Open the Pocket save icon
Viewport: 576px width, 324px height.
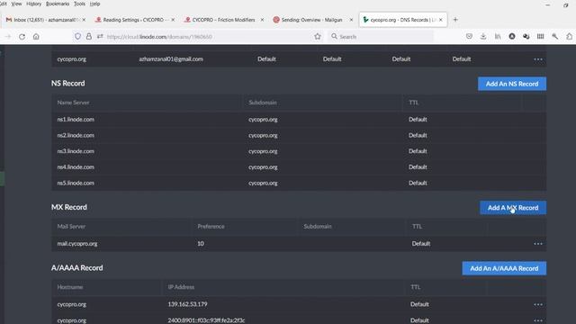point(469,36)
